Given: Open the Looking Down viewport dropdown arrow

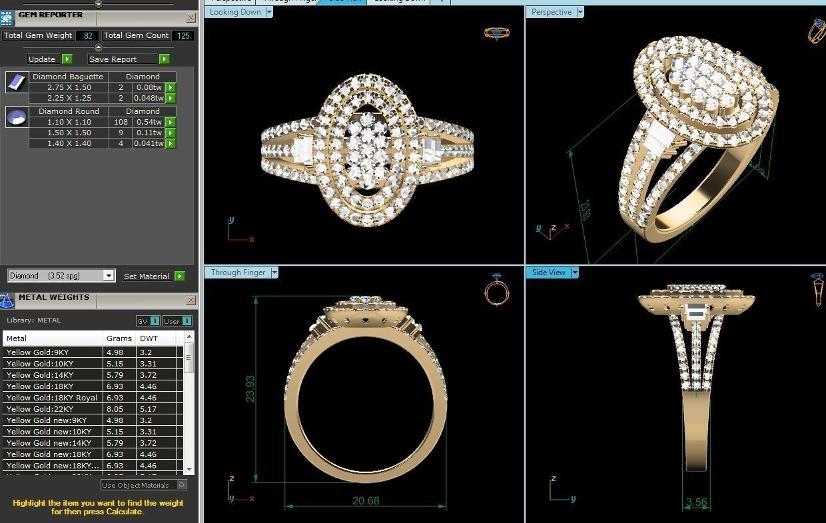Looking at the screenshot, I should tap(269, 12).
